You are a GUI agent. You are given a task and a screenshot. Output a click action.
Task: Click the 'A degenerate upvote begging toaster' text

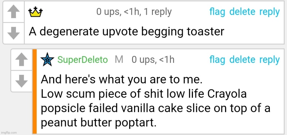126,32
